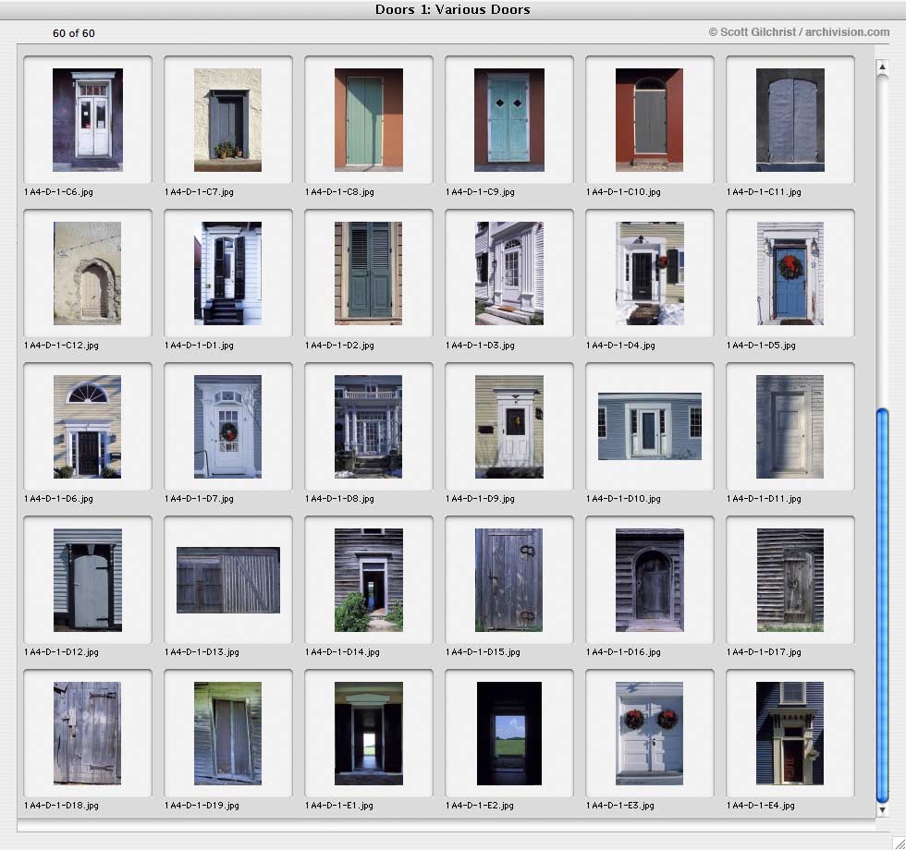Viewport: 906px width, 850px height.
Task: Select the arched stone door 1A4-D-1-C12.jpg
Action: click(x=87, y=273)
